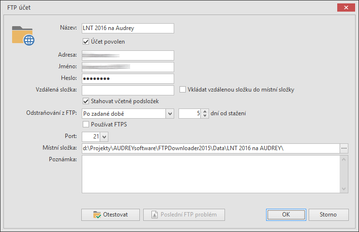Disable Stahovat včetně podsložek checkbox

[86, 101]
